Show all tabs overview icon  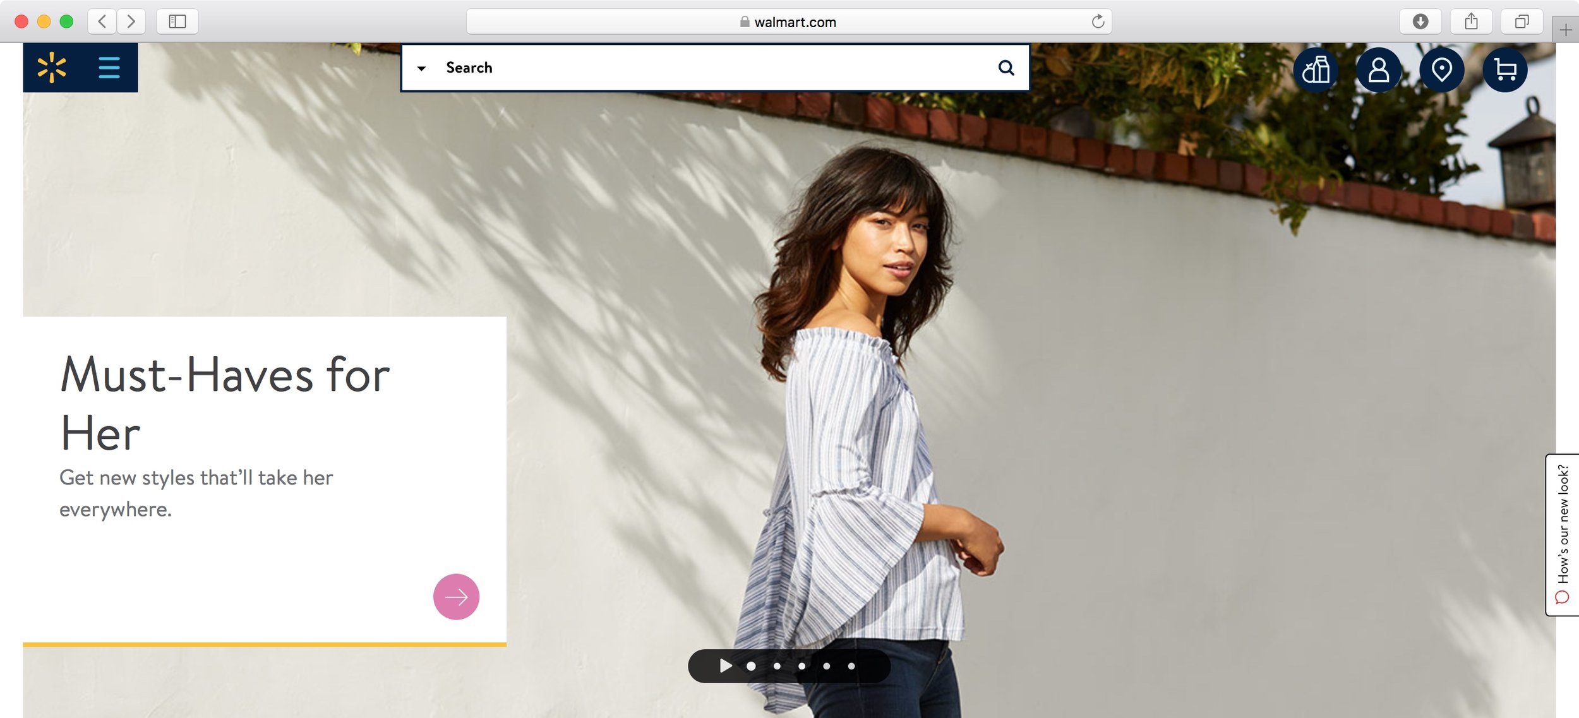(1522, 21)
